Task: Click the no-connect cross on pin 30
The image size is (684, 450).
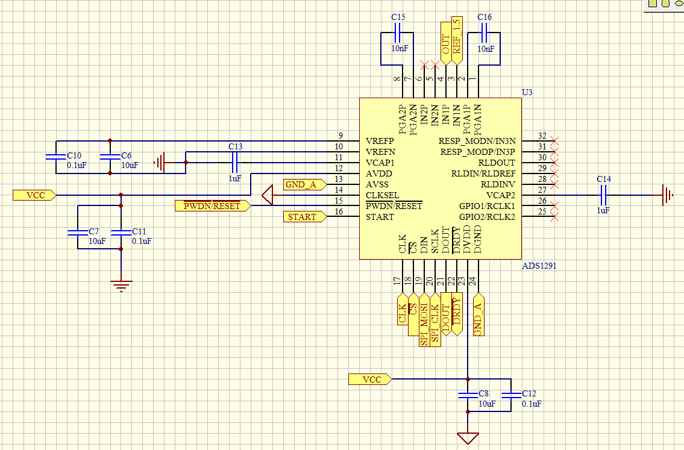Action: (x=554, y=163)
